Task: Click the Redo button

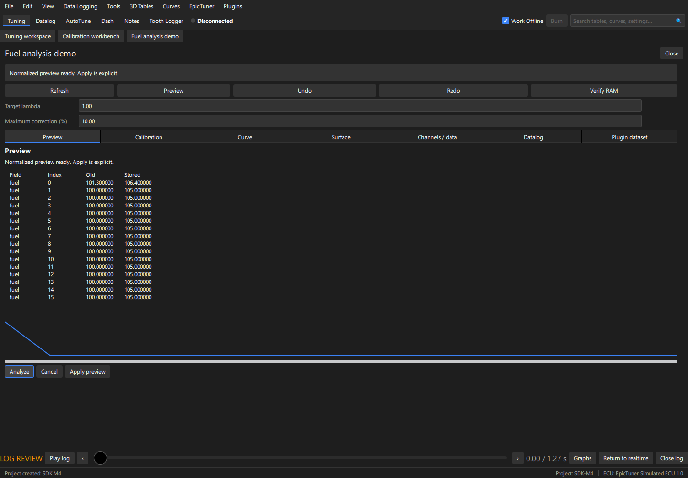Action: tap(453, 91)
